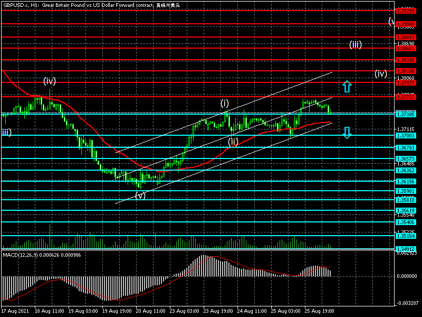Click the 17 Aug 2021 date label
Image resolution: width=422 pixels, height=317 pixels.
(14, 311)
